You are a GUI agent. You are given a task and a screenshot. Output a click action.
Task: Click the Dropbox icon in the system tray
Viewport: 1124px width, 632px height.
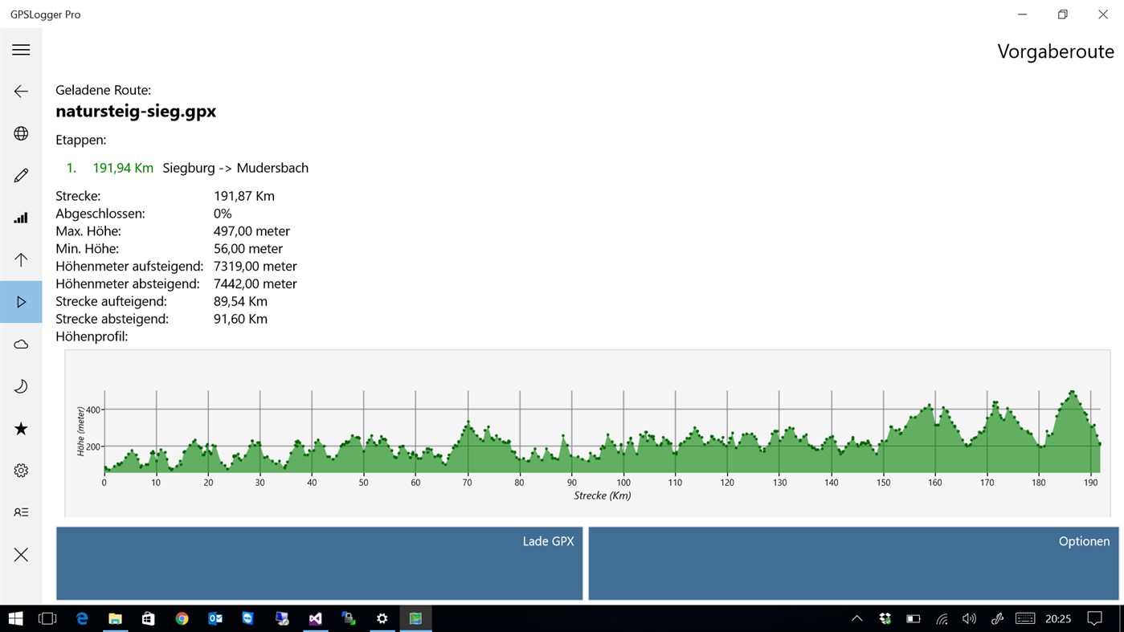pos(885,618)
